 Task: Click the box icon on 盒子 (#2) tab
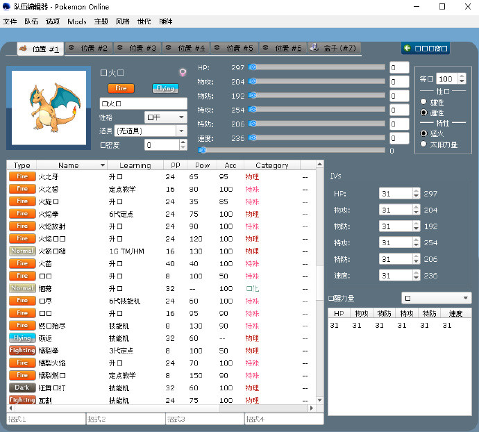coord(314,47)
